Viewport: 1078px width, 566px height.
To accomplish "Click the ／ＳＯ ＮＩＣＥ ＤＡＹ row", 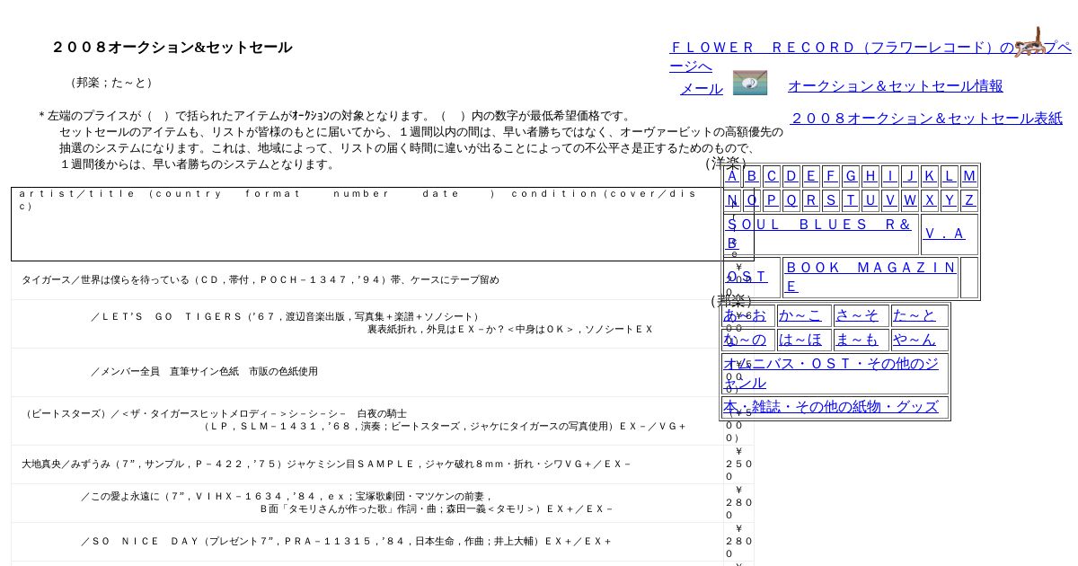I will click(367, 542).
